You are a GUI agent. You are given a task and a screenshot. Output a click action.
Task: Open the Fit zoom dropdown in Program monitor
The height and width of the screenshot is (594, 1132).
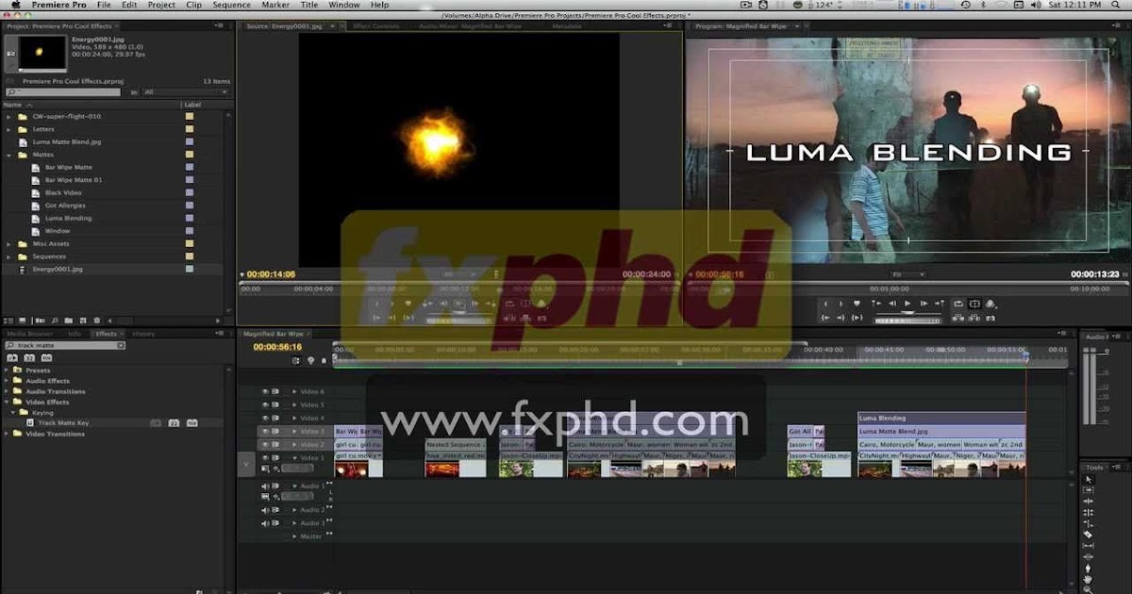(x=908, y=274)
